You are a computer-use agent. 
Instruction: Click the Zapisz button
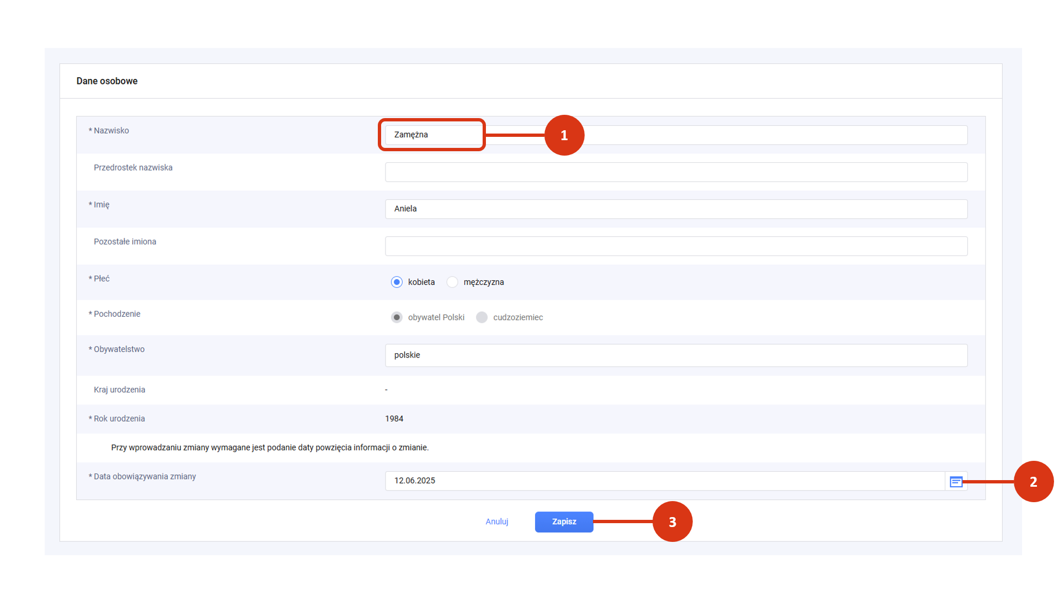coord(564,521)
